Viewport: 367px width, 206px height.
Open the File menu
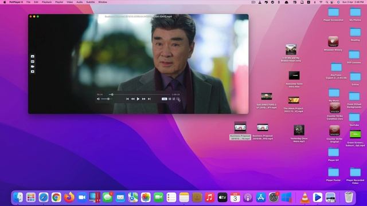28,2
